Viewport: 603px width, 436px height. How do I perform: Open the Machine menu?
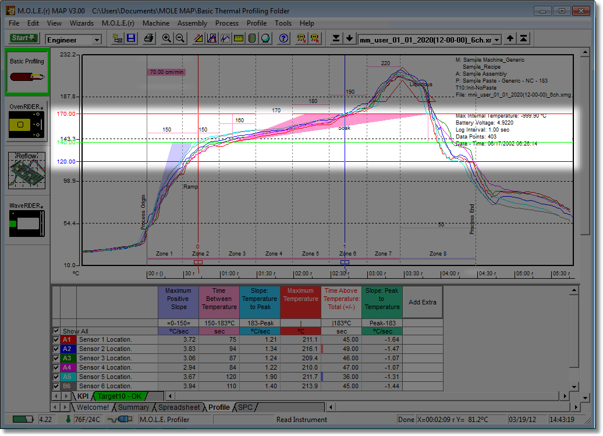[156, 23]
